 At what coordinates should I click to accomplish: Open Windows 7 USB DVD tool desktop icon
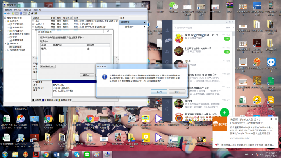21,140
